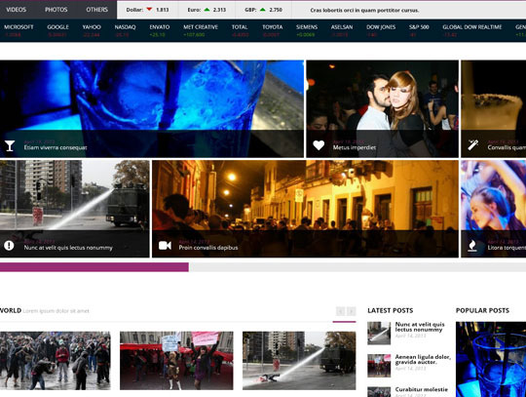Click the Cras lobortis news headline
This screenshot has height=397, width=526.
pyautogui.click(x=364, y=11)
